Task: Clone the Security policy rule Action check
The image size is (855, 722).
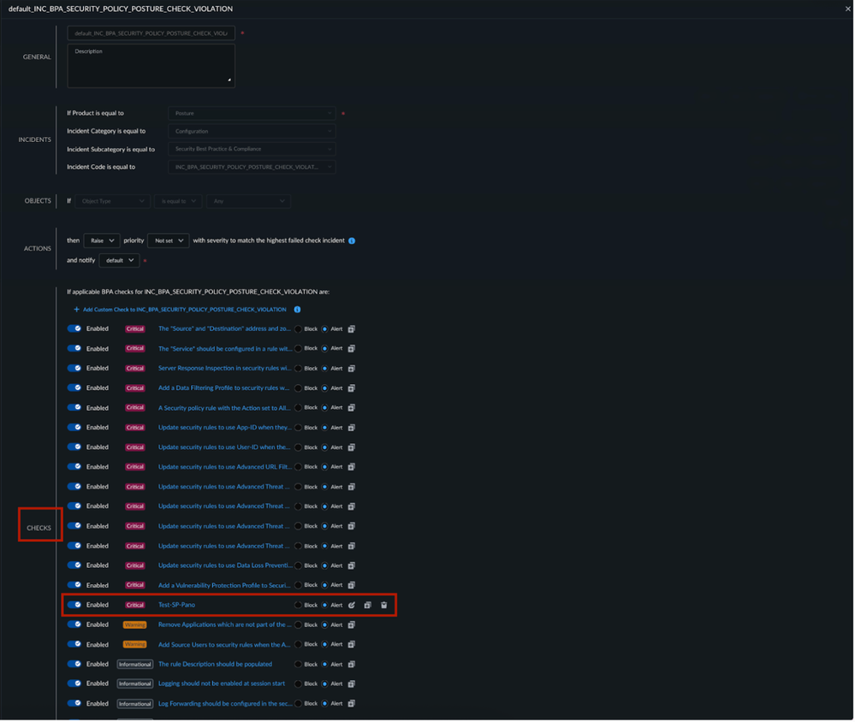Action: [x=352, y=408]
